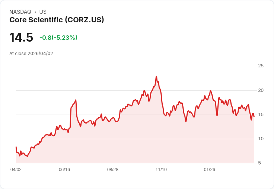Click the 08/28 date on the x-axis

113,170
